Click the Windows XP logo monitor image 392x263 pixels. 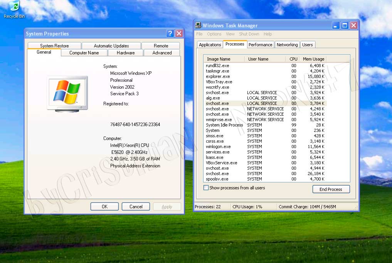point(67,94)
